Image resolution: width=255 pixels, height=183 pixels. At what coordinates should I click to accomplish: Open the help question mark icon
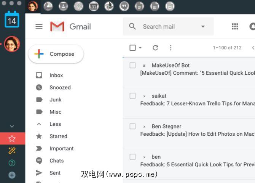12,163
